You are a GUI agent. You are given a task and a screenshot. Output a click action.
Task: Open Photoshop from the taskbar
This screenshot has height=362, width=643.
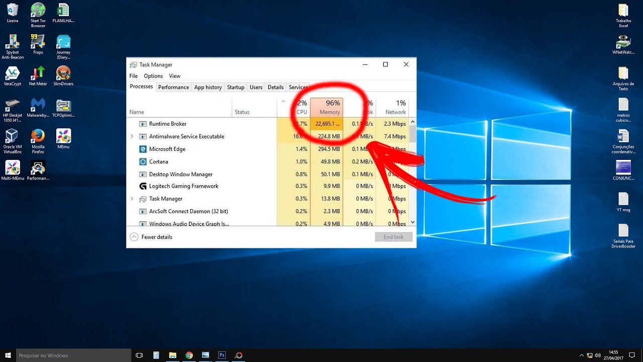[x=222, y=355]
